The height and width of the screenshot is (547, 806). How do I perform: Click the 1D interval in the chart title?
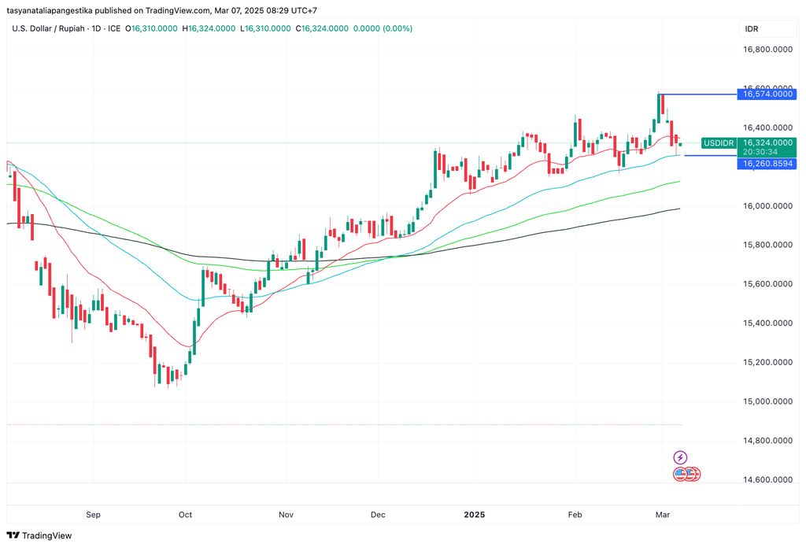tap(96, 29)
